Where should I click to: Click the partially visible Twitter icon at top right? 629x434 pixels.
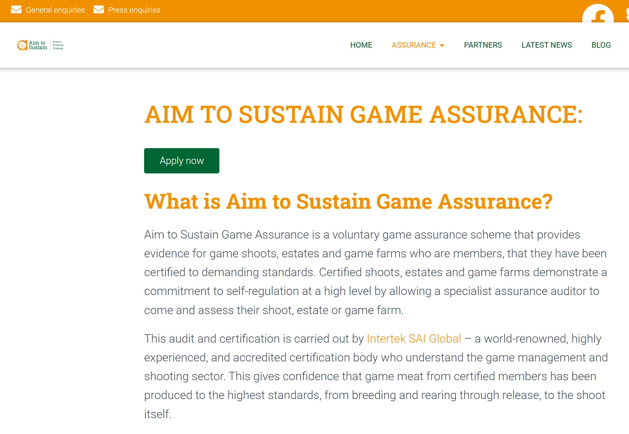[x=627, y=14]
